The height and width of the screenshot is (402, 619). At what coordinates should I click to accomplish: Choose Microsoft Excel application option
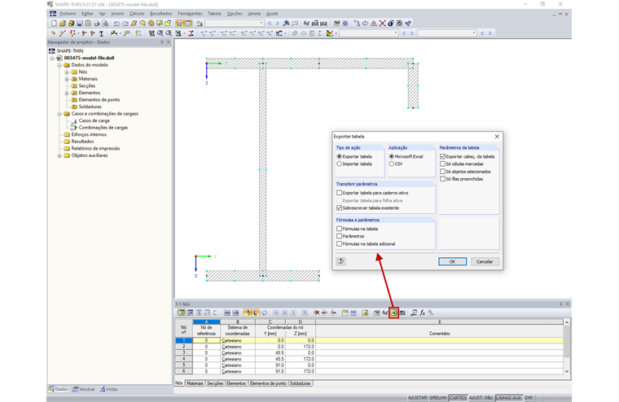[x=391, y=156]
